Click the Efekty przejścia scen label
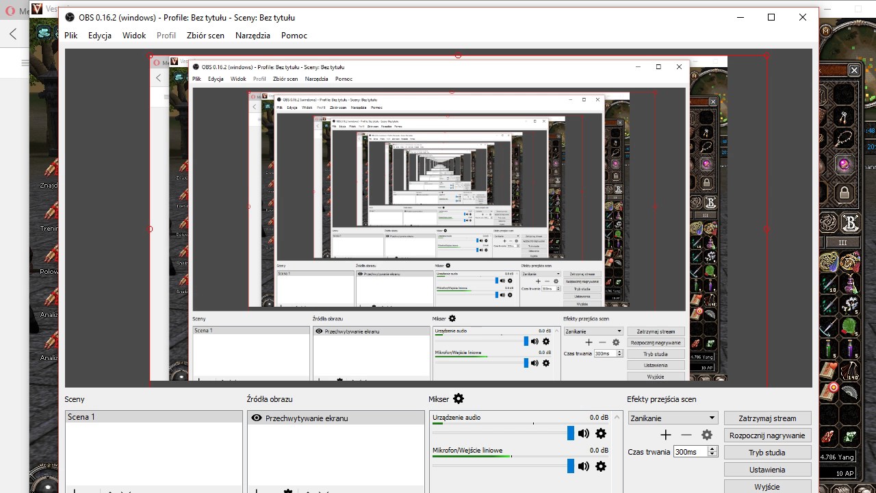 pos(662,399)
